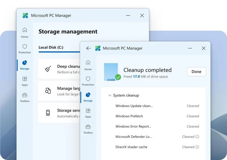Click Protection in back window sidebar
The image size is (227, 160).
pyautogui.click(x=25, y=48)
